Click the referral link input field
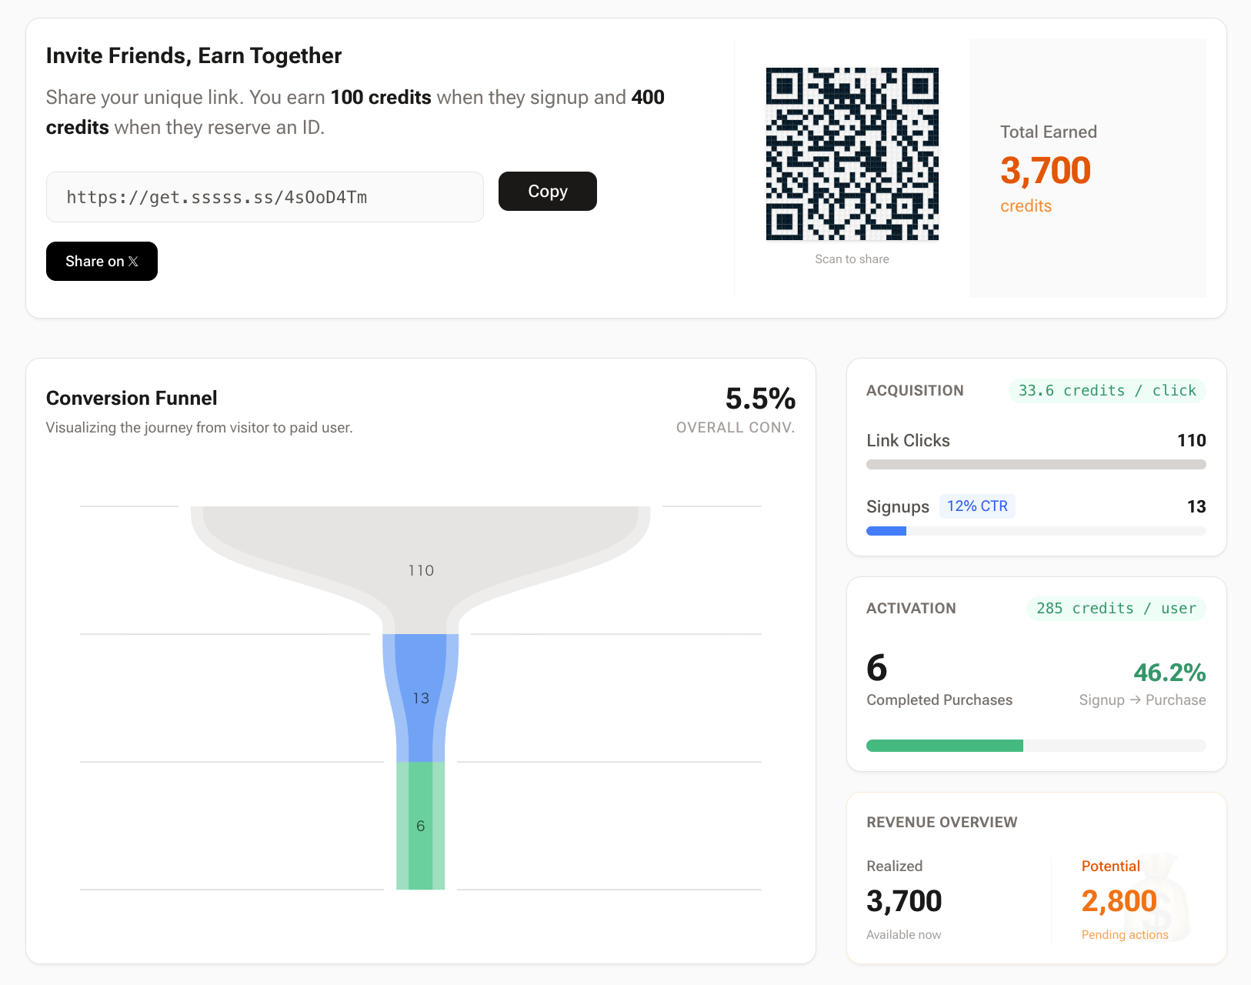 click(x=265, y=197)
